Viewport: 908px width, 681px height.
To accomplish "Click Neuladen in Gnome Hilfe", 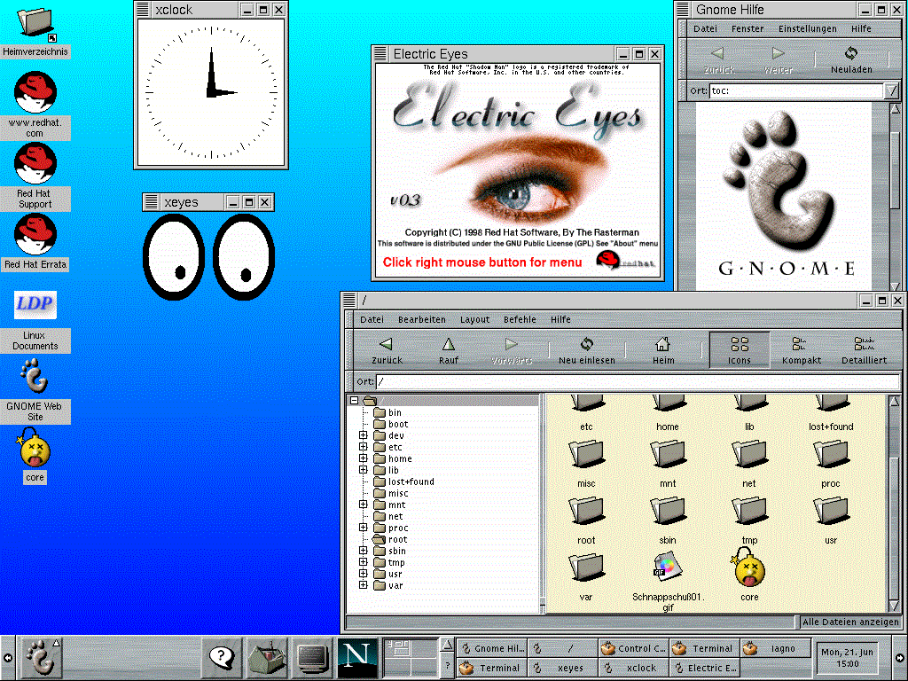I will click(850, 59).
